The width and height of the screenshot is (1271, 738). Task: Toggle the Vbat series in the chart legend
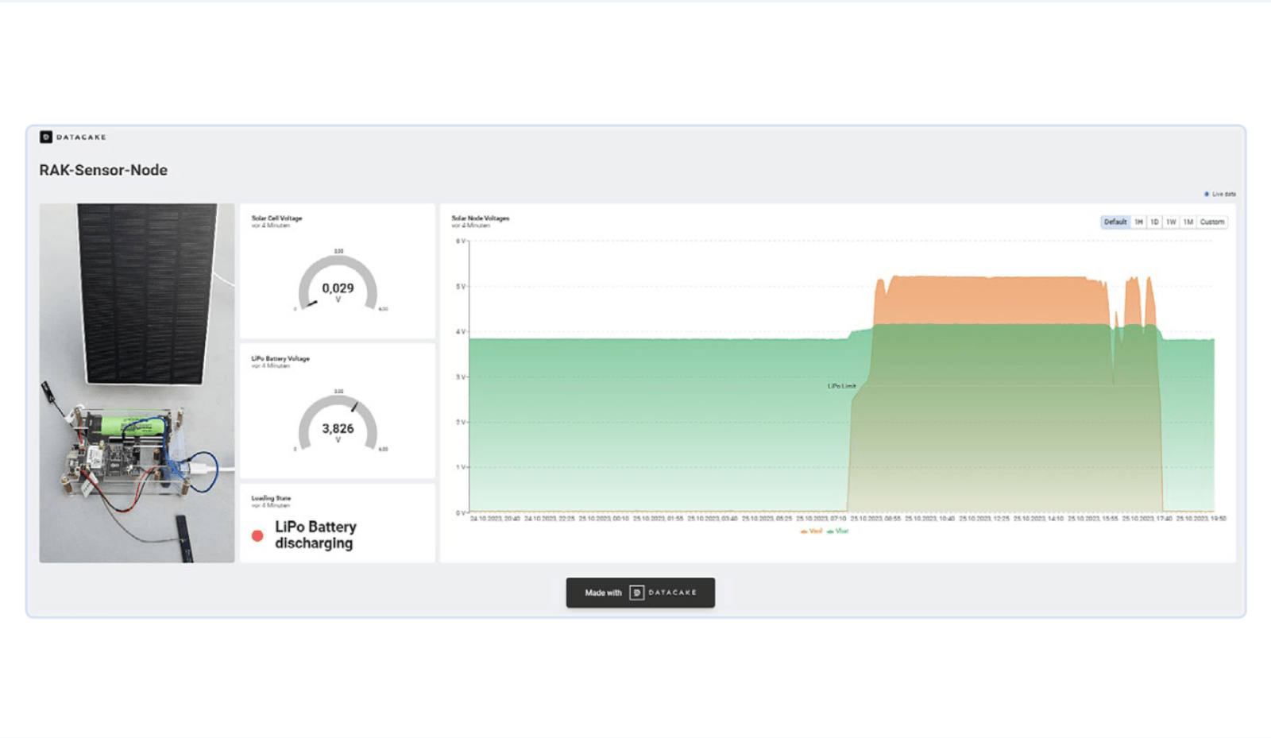coord(838,531)
